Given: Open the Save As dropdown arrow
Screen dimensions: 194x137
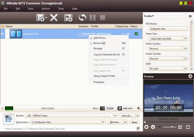Looking at the screenshot, I should [137, 116].
